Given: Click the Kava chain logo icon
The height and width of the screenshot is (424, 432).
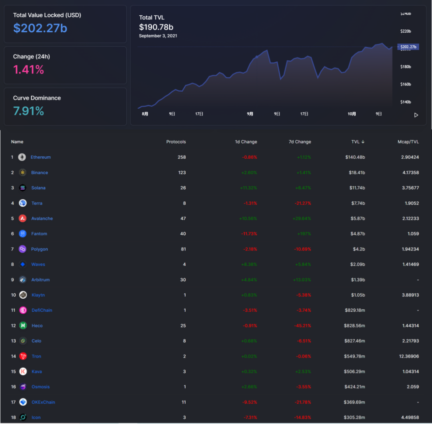Looking at the screenshot, I should [23, 371].
